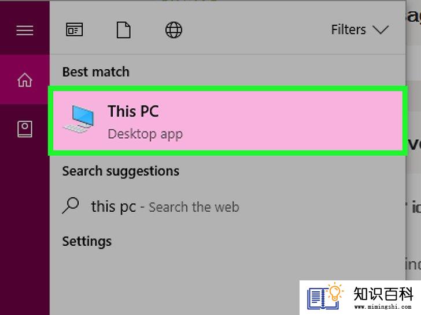This screenshot has width=421, height=315.
Task: Click the This PC computer icon
Action: [x=79, y=119]
